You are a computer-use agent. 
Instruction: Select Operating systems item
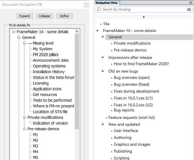49,66
